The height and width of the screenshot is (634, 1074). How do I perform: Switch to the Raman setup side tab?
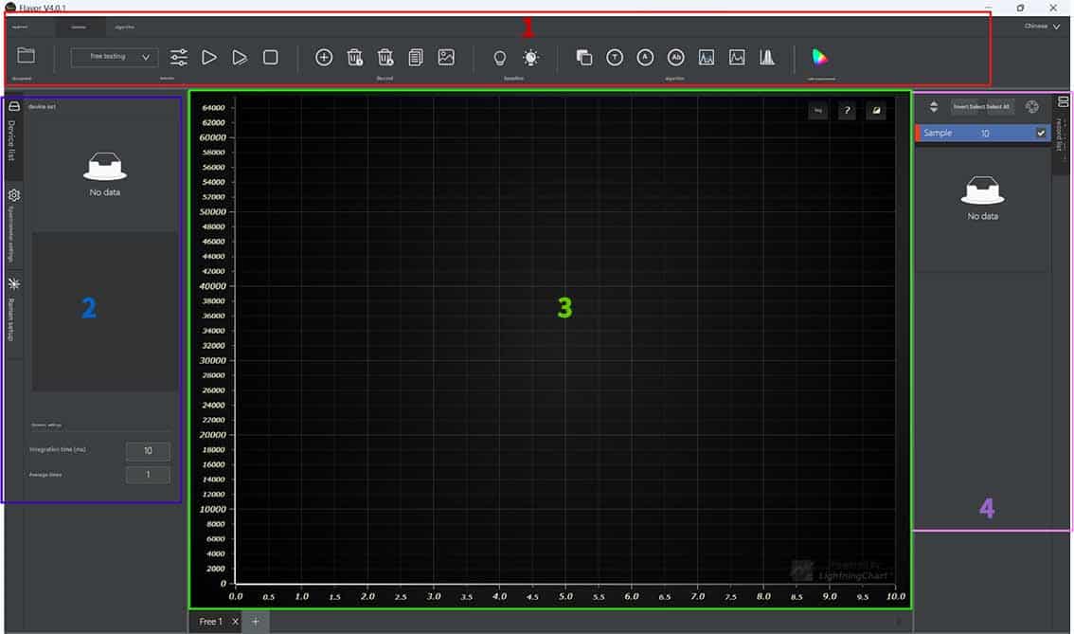click(13, 305)
